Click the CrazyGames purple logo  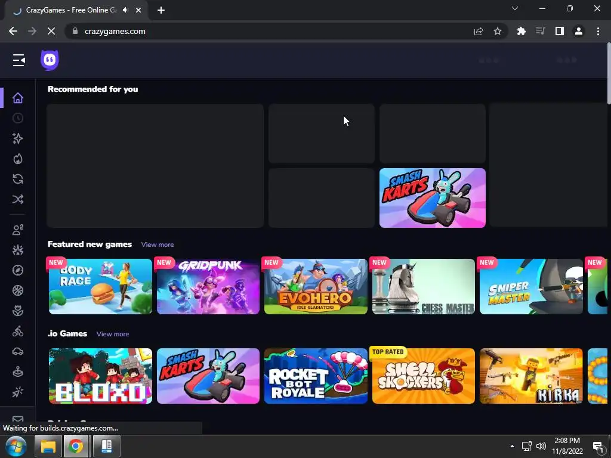click(x=50, y=60)
